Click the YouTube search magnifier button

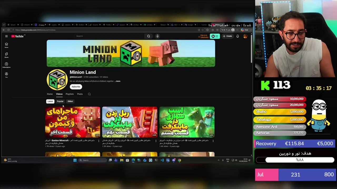click(x=148, y=36)
